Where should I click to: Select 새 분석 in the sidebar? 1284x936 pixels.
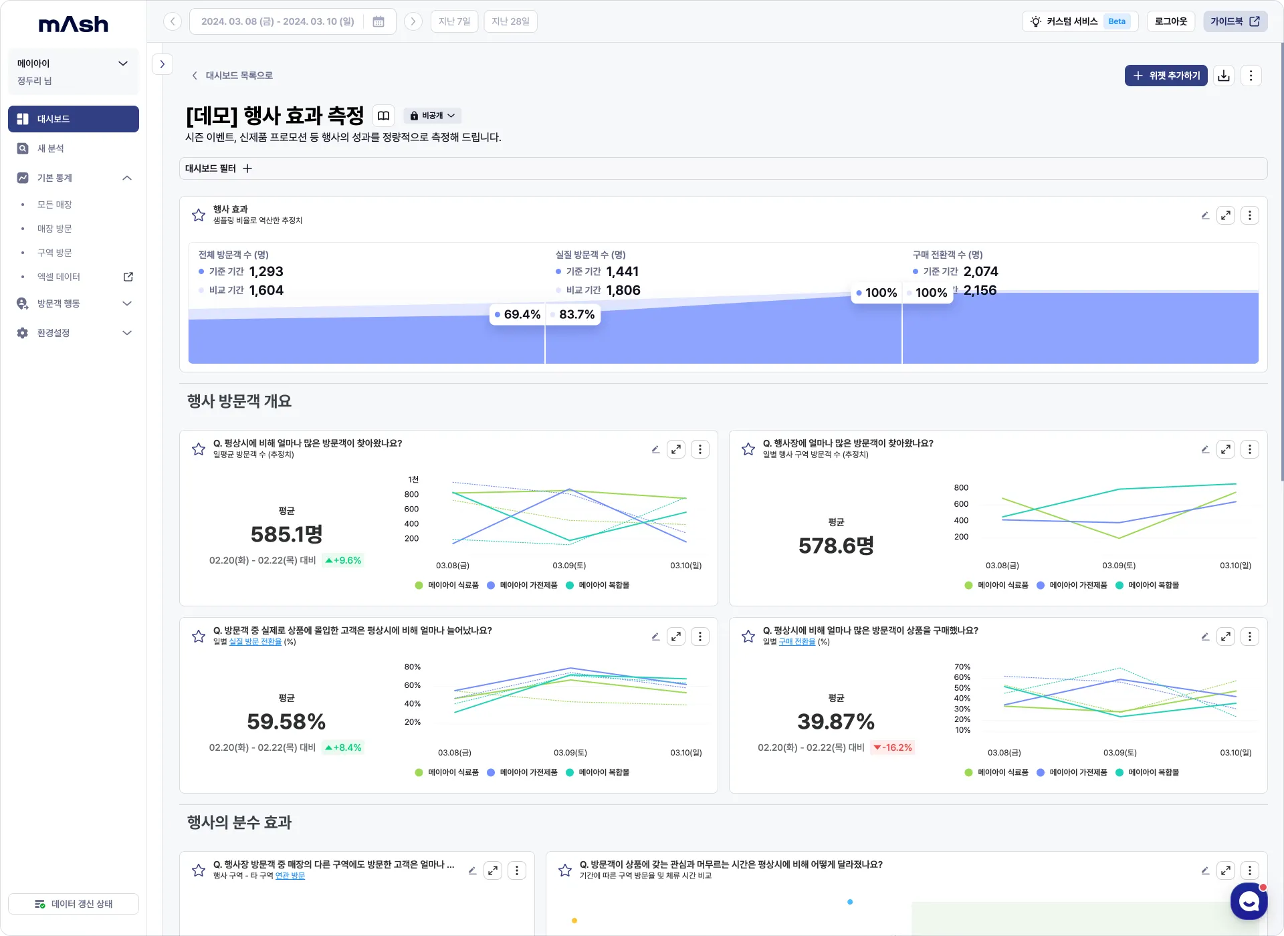51,148
